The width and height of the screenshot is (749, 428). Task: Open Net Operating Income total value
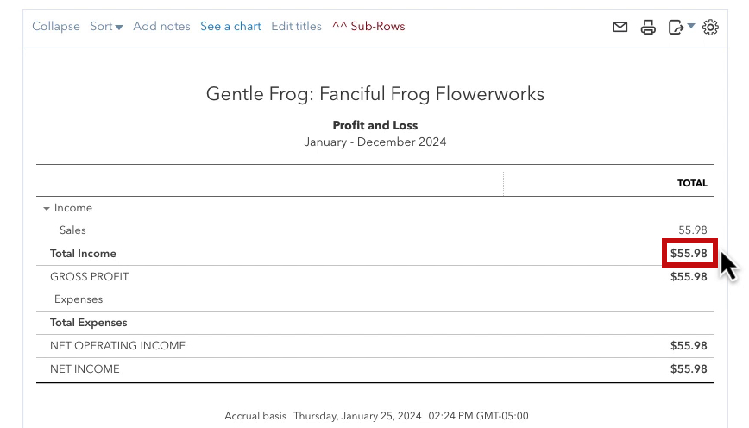(x=689, y=345)
